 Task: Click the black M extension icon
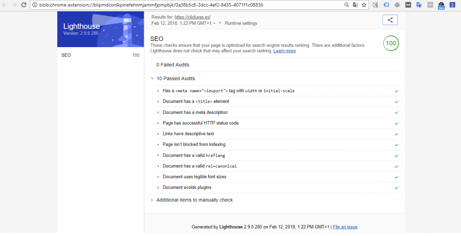pos(408,5)
